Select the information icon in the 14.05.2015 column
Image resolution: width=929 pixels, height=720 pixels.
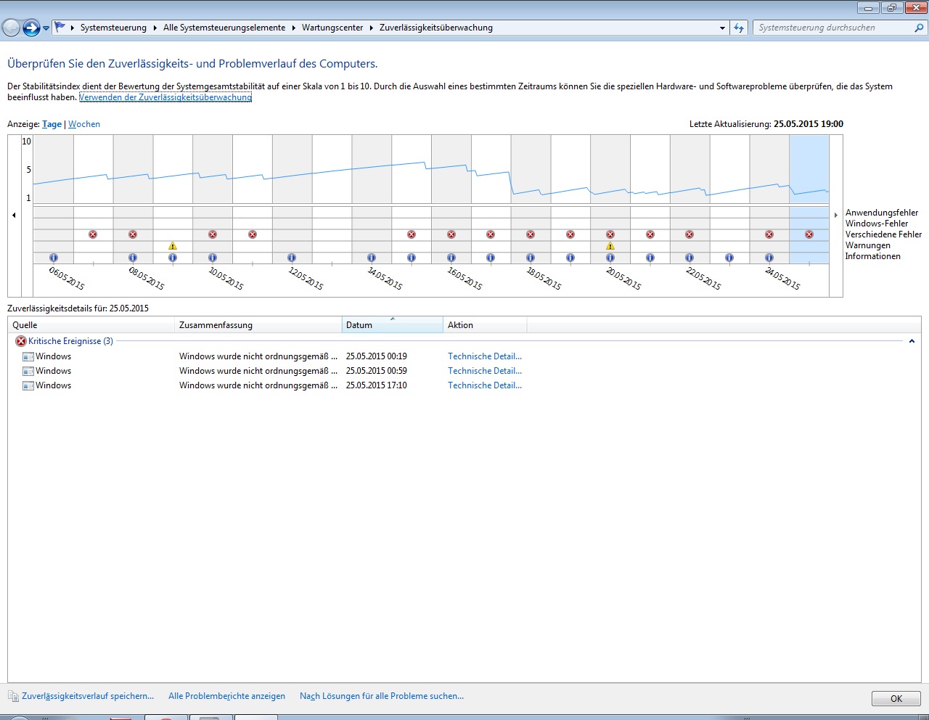pyautogui.click(x=372, y=258)
